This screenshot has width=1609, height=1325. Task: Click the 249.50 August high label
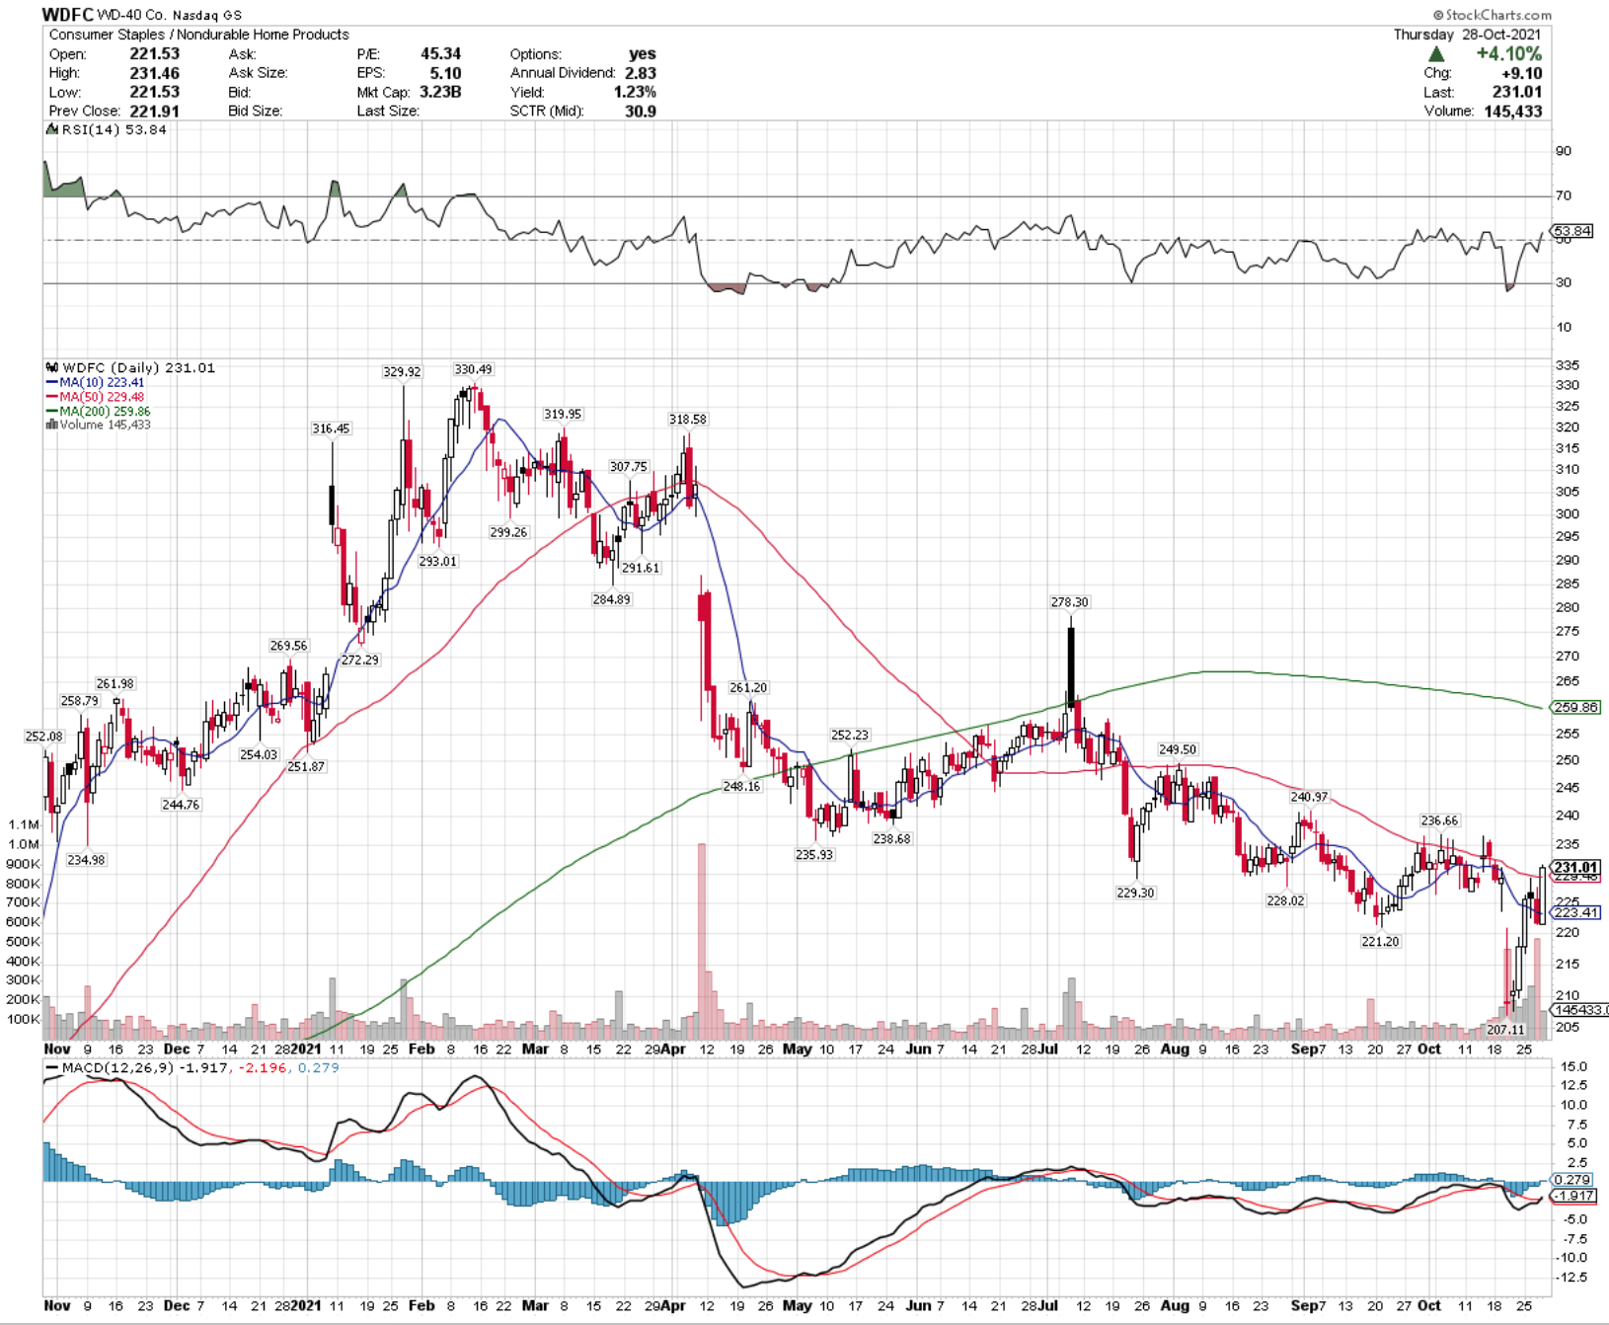pyautogui.click(x=1177, y=749)
